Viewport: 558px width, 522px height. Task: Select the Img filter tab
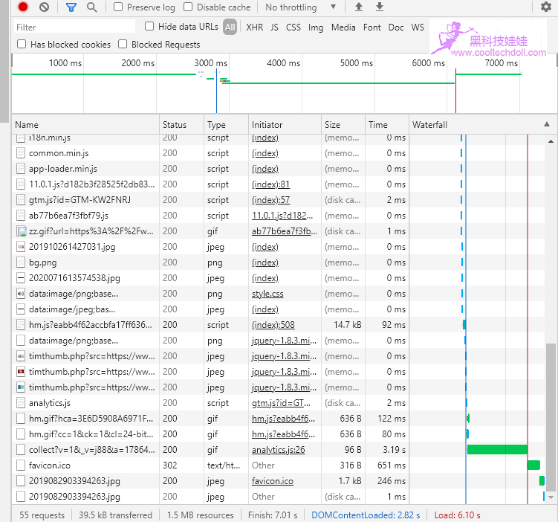point(316,28)
